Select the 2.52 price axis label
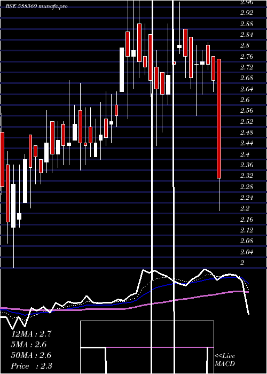Screen dimensions: 267x374 247,122
